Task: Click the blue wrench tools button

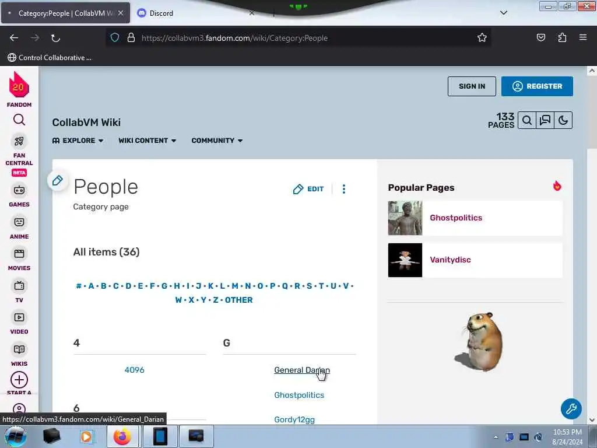Action: pyautogui.click(x=571, y=409)
